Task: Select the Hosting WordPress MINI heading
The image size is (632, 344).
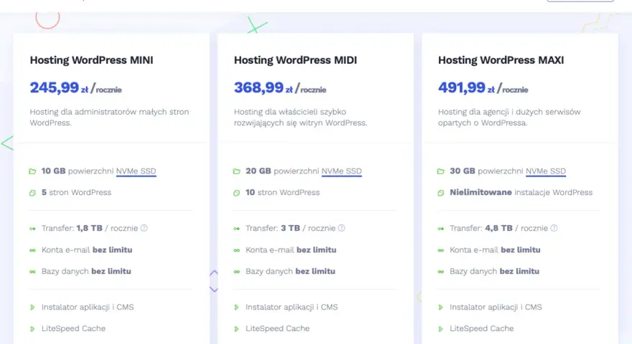Action: coord(91,60)
